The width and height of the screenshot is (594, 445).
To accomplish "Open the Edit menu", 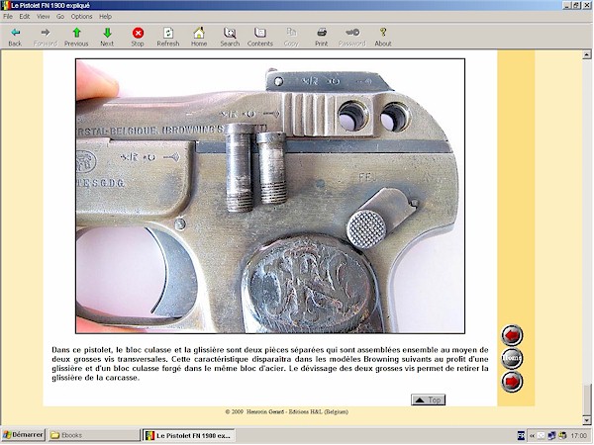I will pos(25,17).
